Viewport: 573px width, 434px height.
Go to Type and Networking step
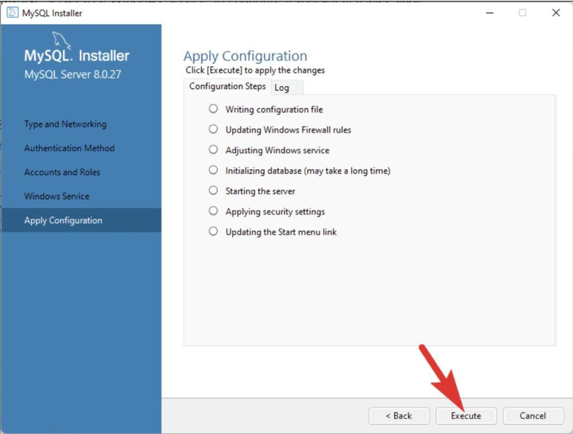(x=65, y=124)
